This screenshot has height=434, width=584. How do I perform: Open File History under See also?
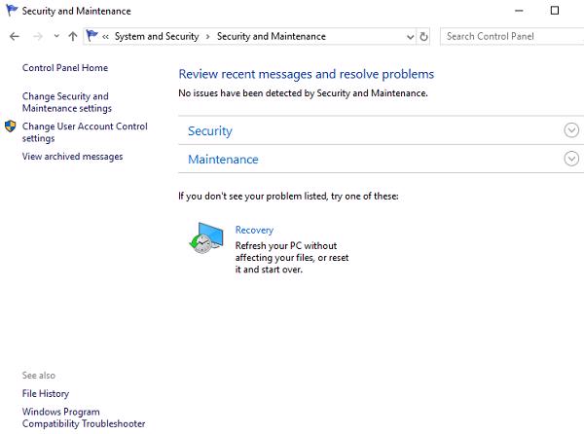point(46,393)
